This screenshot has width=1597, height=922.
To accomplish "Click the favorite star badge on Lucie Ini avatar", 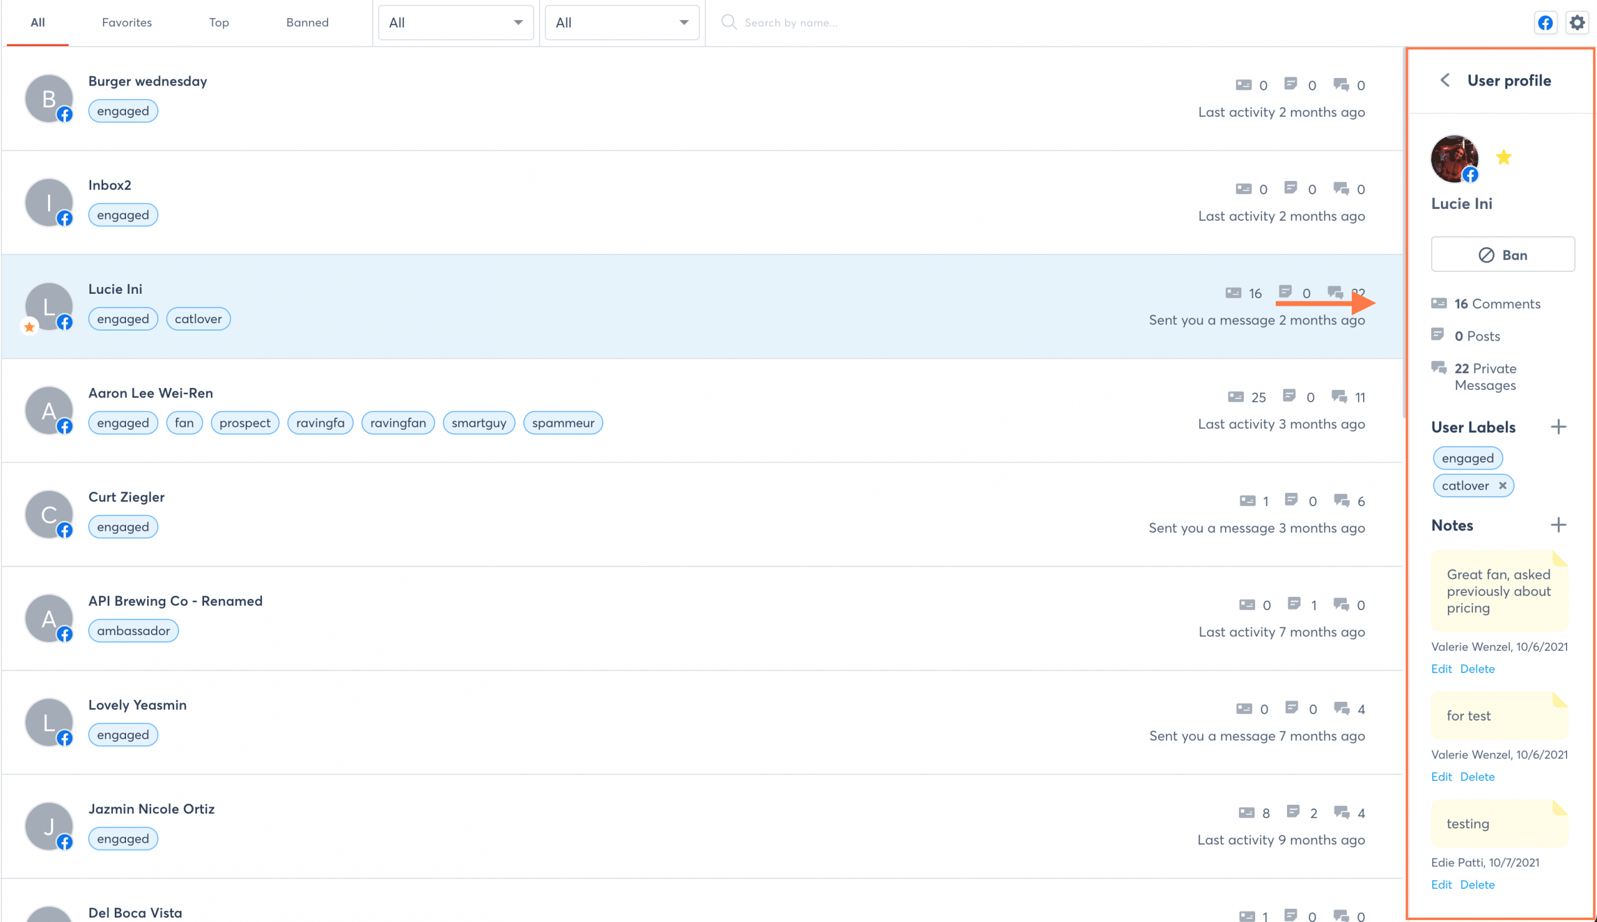I will [x=29, y=327].
